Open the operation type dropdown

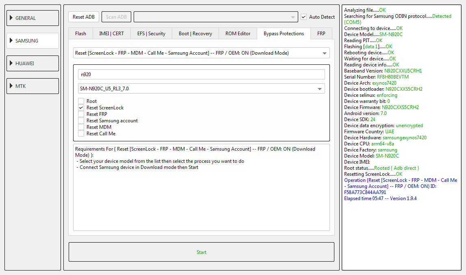tap(202, 53)
